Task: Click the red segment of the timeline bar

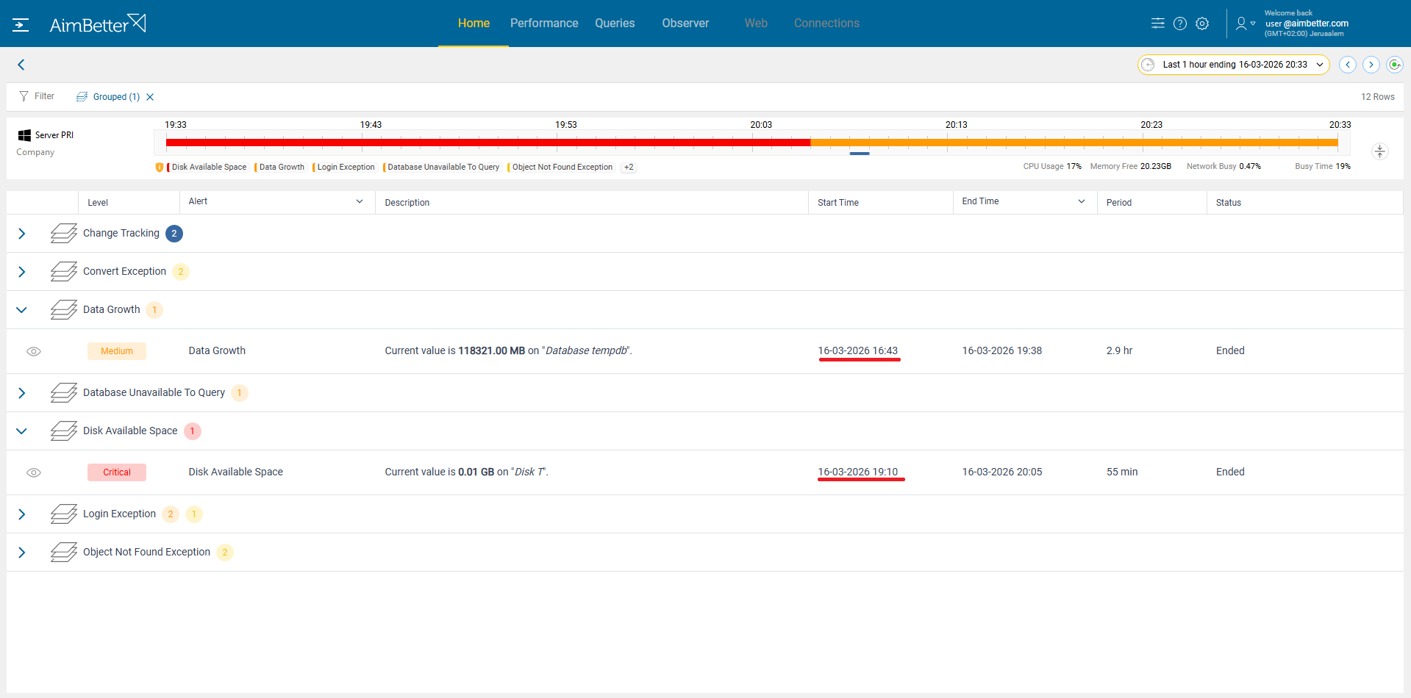Action: (x=485, y=143)
